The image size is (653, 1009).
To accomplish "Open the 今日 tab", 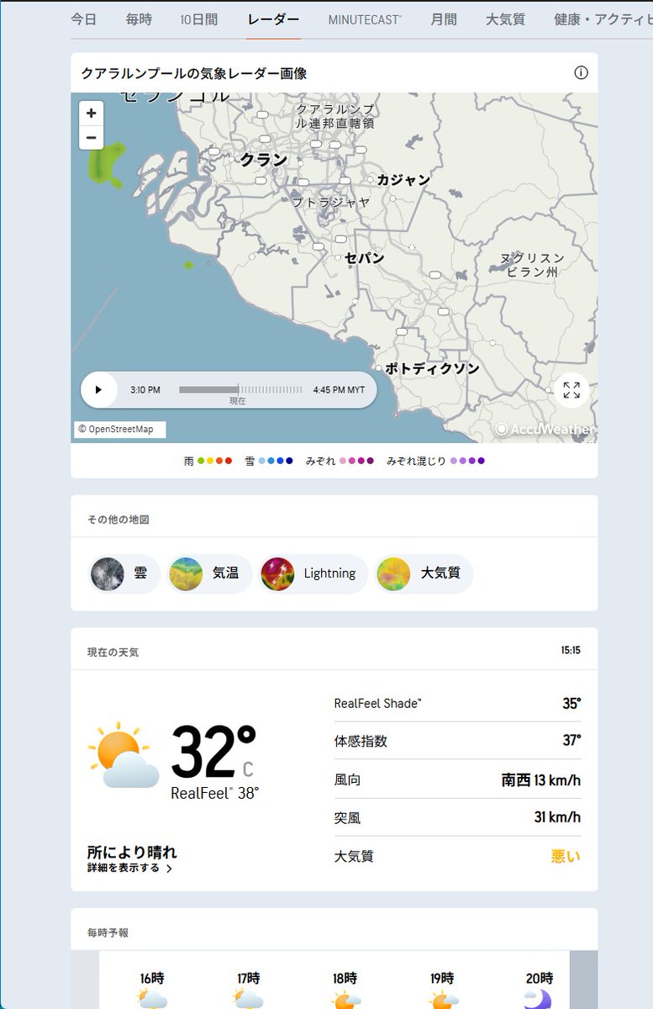I will tap(83, 19).
